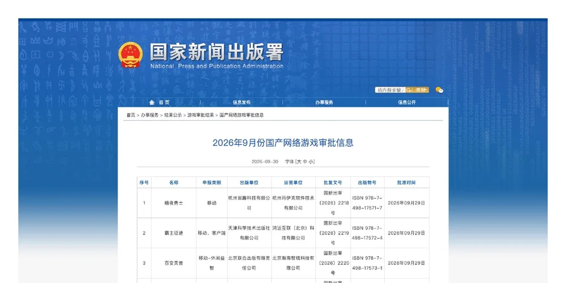The image size is (566, 283).
Task: Click approval number 国新出审〔2026〕2220号
Action: point(333,263)
